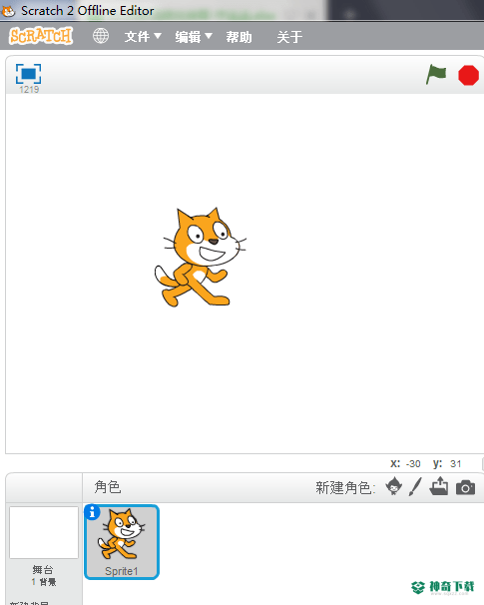Screen dimensions: 484x605
Task: Click the cat sprite on stage
Action: point(200,258)
